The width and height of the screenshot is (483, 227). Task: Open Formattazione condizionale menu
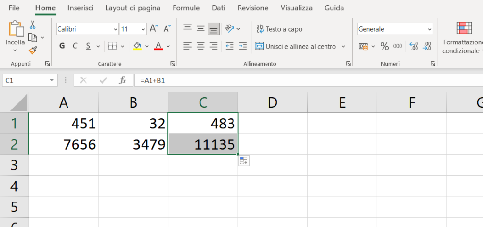coord(463,38)
